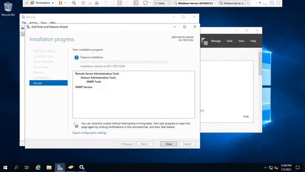The height and width of the screenshot is (172, 305).
Task: Click the back arrow in Services window
Action: [x=22, y=28]
